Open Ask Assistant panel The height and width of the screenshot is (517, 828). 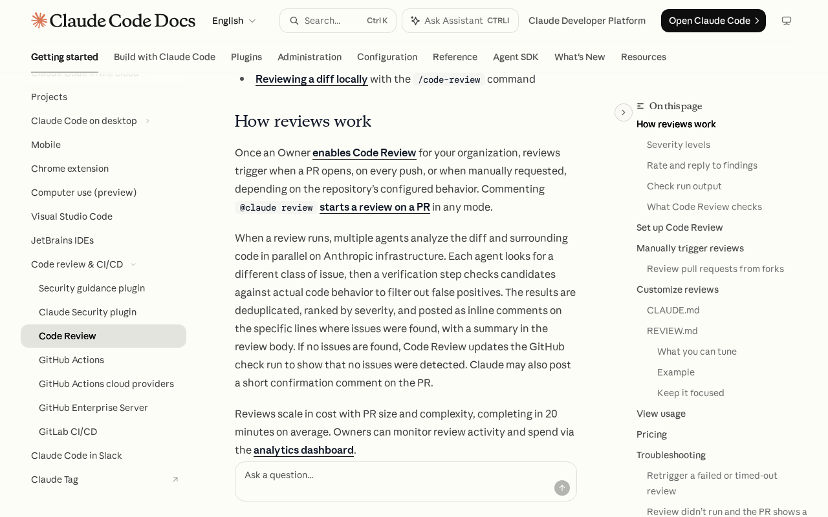point(460,21)
